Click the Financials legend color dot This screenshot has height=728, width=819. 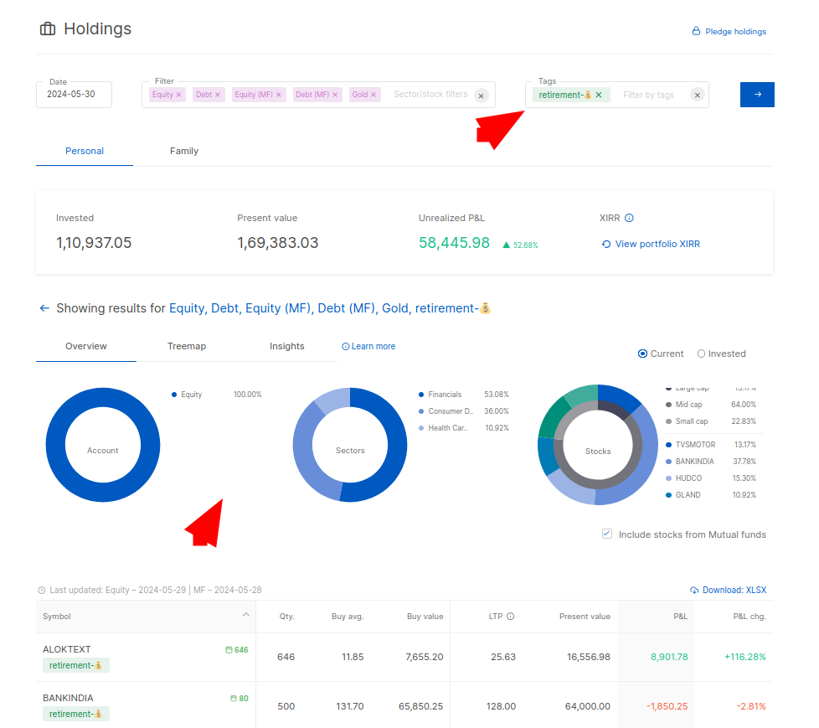(x=420, y=394)
